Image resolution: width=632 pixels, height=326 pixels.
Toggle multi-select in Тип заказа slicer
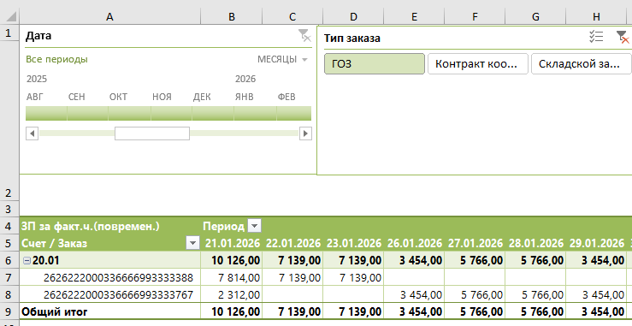pyautogui.click(x=596, y=37)
